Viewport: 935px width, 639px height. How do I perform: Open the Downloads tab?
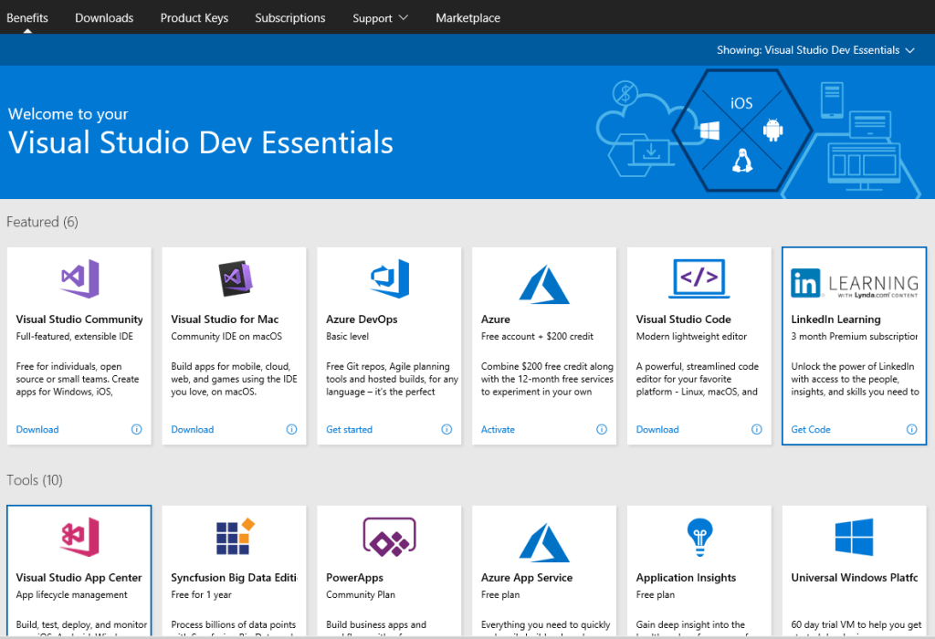pos(104,18)
